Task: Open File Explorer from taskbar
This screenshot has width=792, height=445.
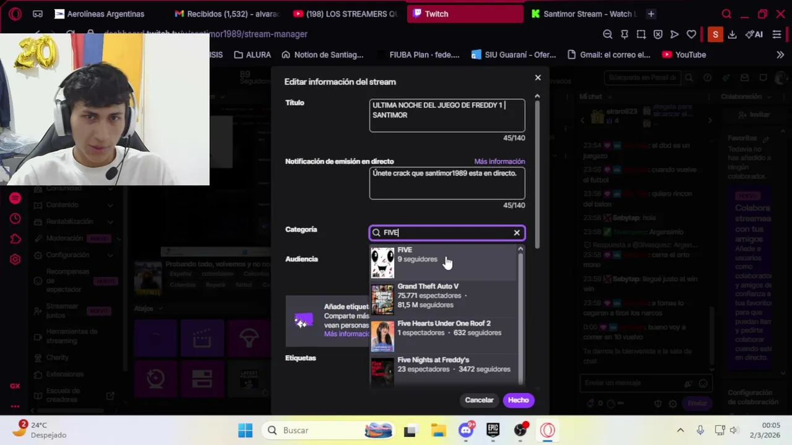Action: pos(438,430)
